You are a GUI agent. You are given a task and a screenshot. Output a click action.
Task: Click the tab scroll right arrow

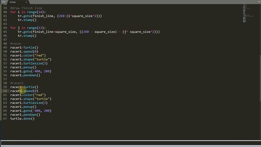tap(4, 2)
